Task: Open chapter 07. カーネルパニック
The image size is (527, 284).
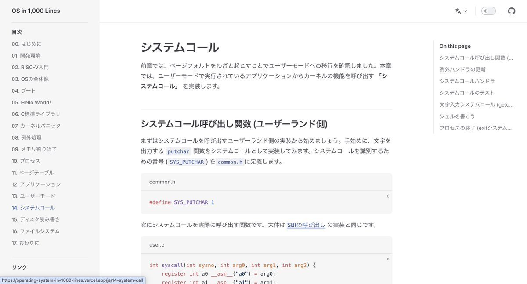Action: pyautogui.click(x=36, y=126)
